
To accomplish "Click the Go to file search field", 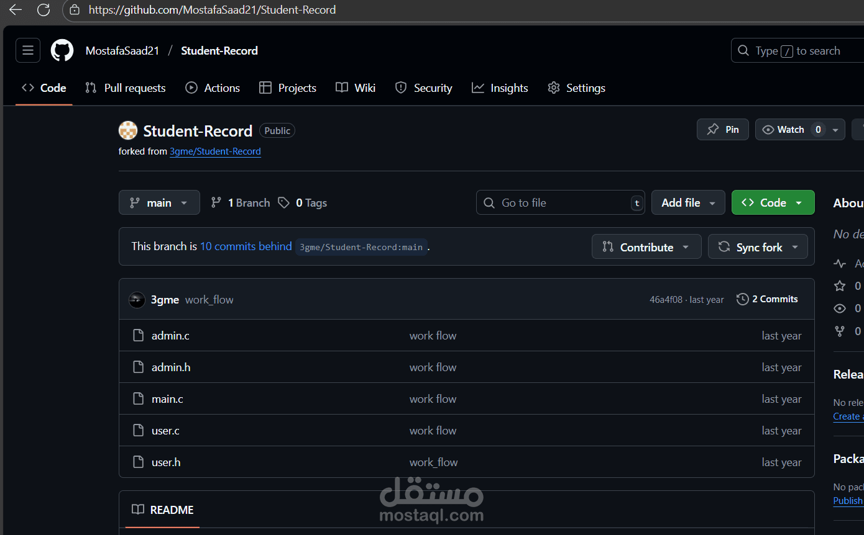I will tap(561, 202).
